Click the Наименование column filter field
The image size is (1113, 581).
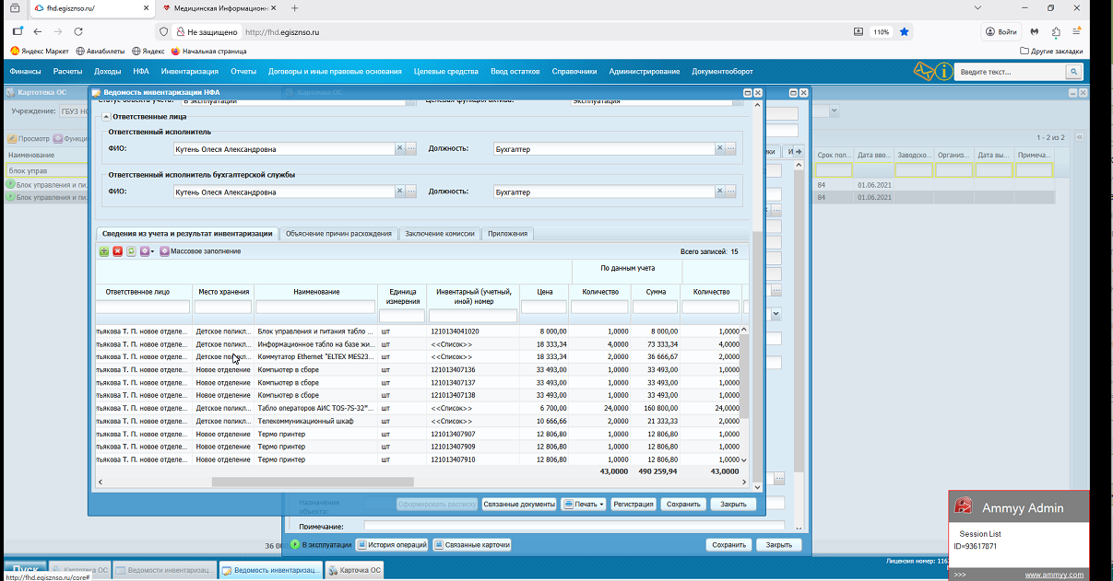click(x=315, y=308)
